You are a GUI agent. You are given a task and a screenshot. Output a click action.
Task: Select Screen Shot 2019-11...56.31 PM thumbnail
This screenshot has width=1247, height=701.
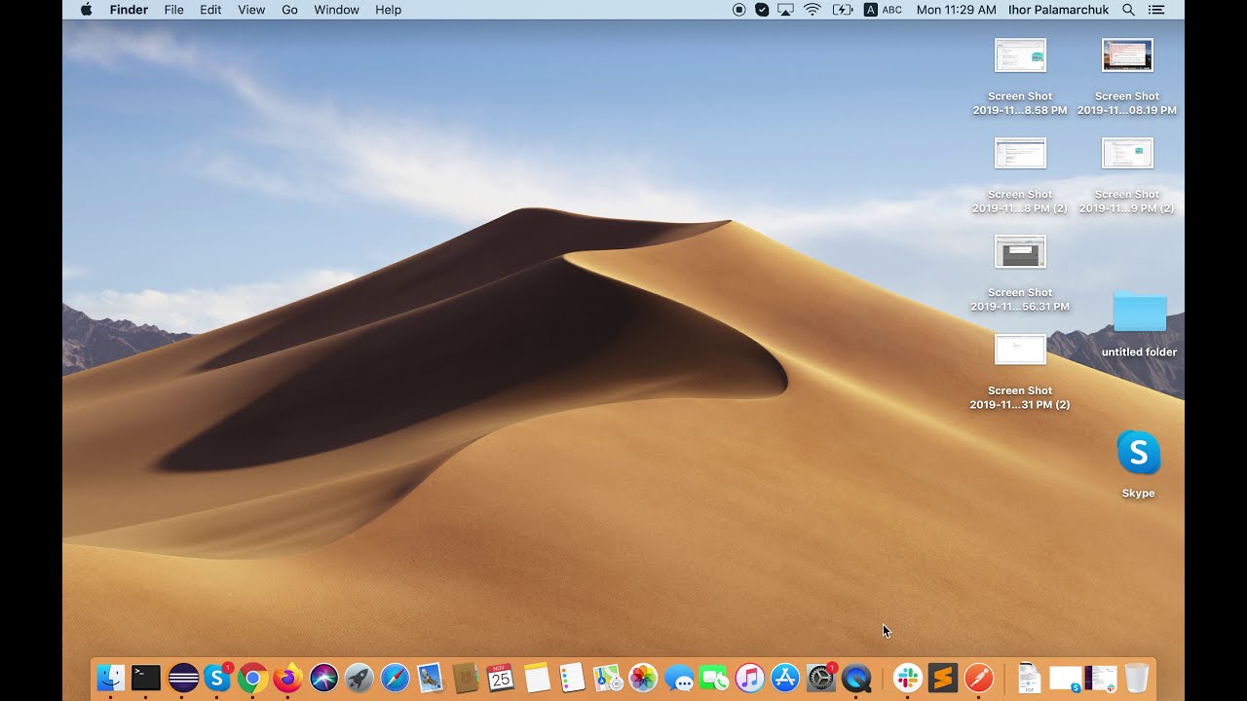(x=1020, y=252)
